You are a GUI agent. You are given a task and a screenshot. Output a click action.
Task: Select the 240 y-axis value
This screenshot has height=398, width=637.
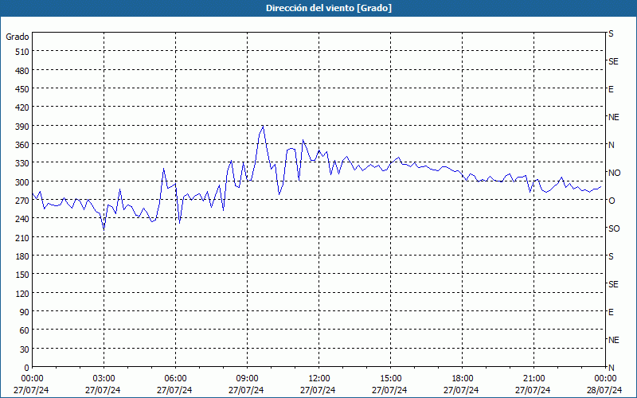pos(22,219)
